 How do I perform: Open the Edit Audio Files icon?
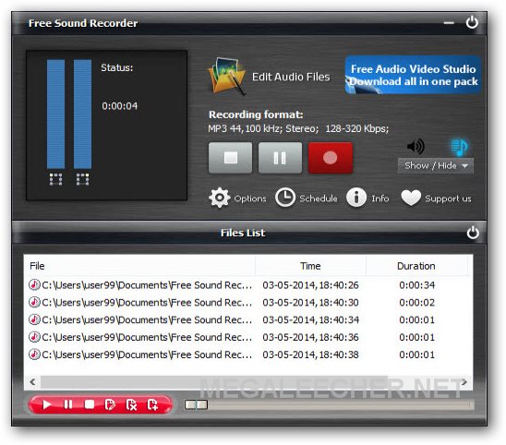[x=226, y=77]
